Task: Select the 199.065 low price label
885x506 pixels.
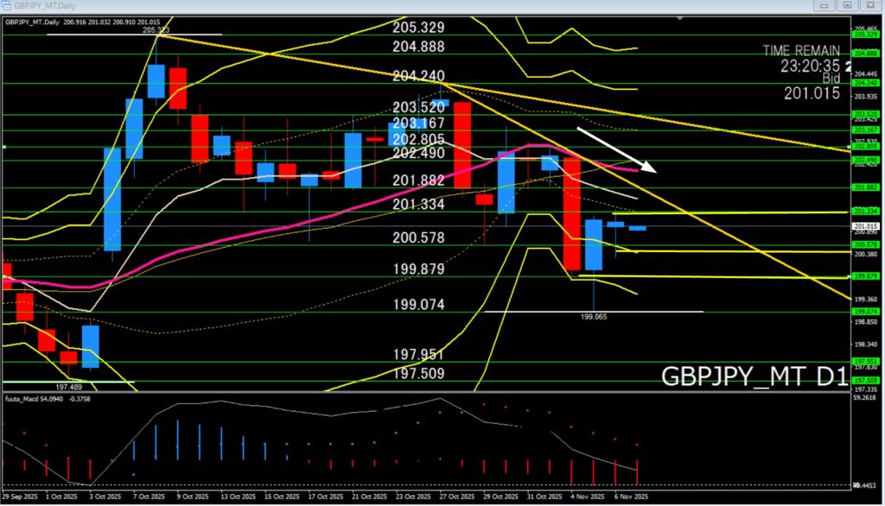Action: (x=593, y=317)
